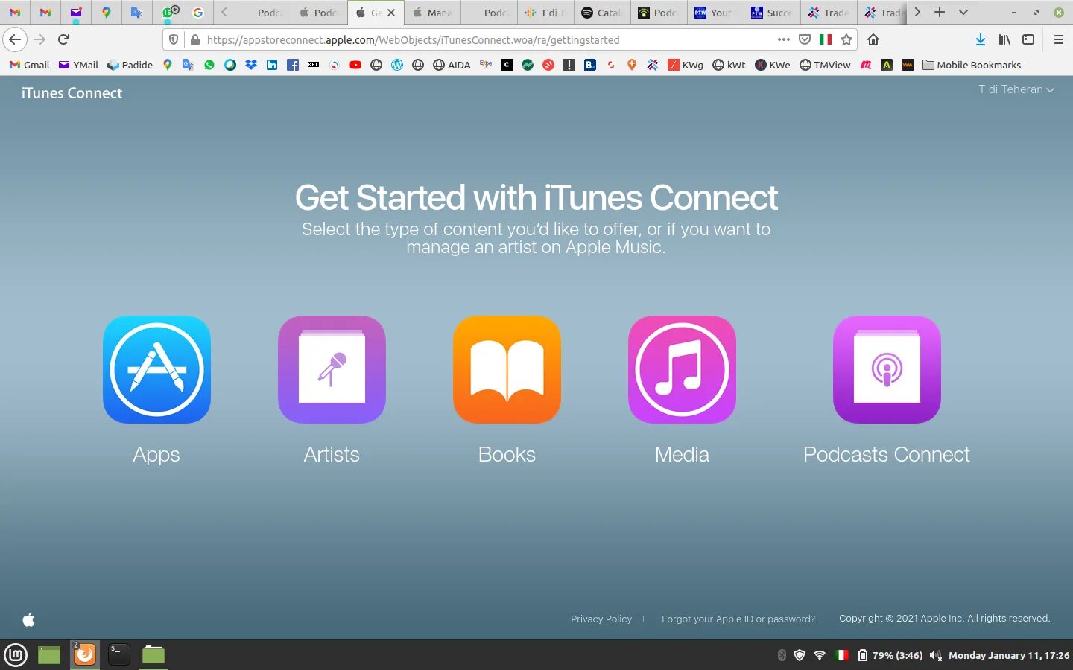This screenshot has height=670, width=1073.
Task: Open the Podcasts Connect icon tile
Action: (x=887, y=369)
